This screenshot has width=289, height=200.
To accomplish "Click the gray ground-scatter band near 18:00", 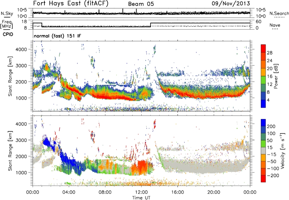I will coord(203,167).
